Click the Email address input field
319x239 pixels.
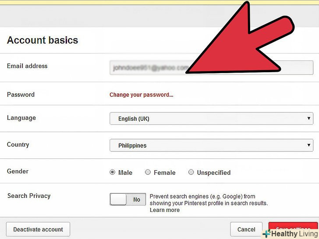[x=211, y=68]
